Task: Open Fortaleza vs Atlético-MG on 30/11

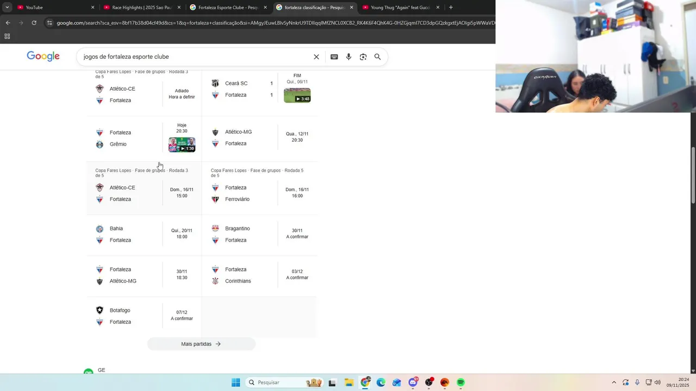Action: pyautogui.click(x=144, y=275)
